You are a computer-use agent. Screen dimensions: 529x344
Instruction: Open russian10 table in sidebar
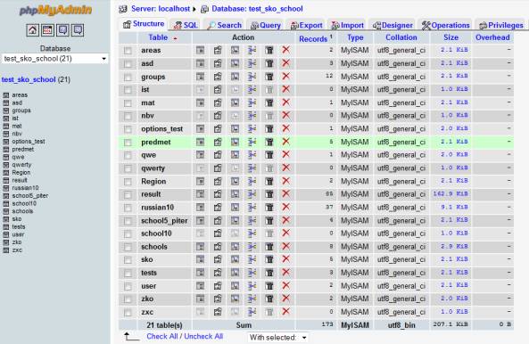[x=25, y=188]
